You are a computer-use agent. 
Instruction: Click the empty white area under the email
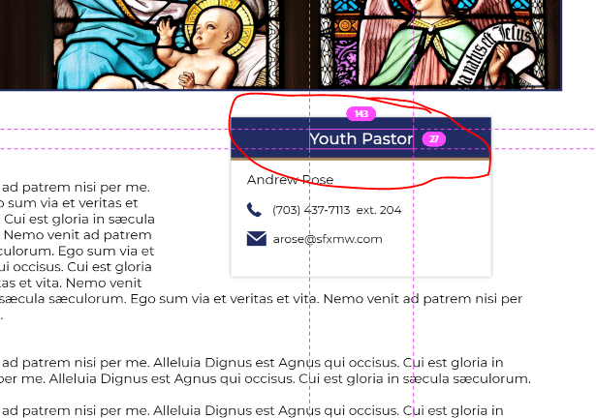coord(361,262)
